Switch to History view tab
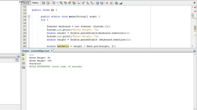 pos(35,3)
